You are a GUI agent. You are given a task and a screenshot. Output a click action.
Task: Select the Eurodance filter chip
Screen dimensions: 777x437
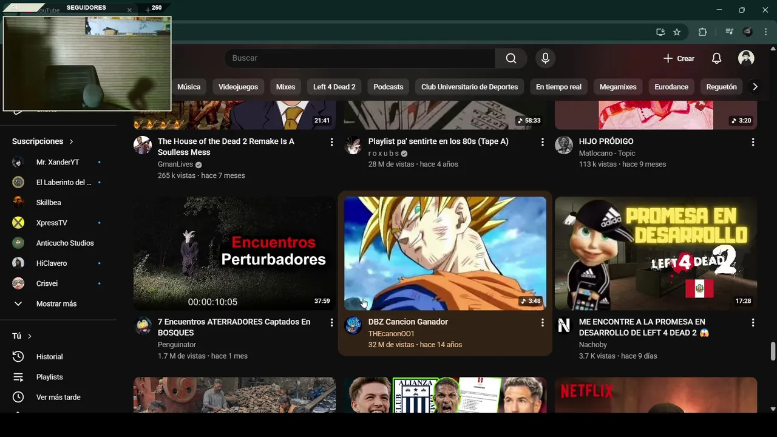pyautogui.click(x=671, y=87)
